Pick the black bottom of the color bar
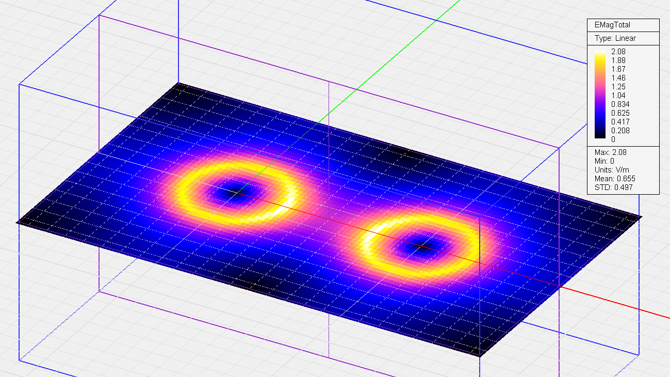 tap(600, 136)
